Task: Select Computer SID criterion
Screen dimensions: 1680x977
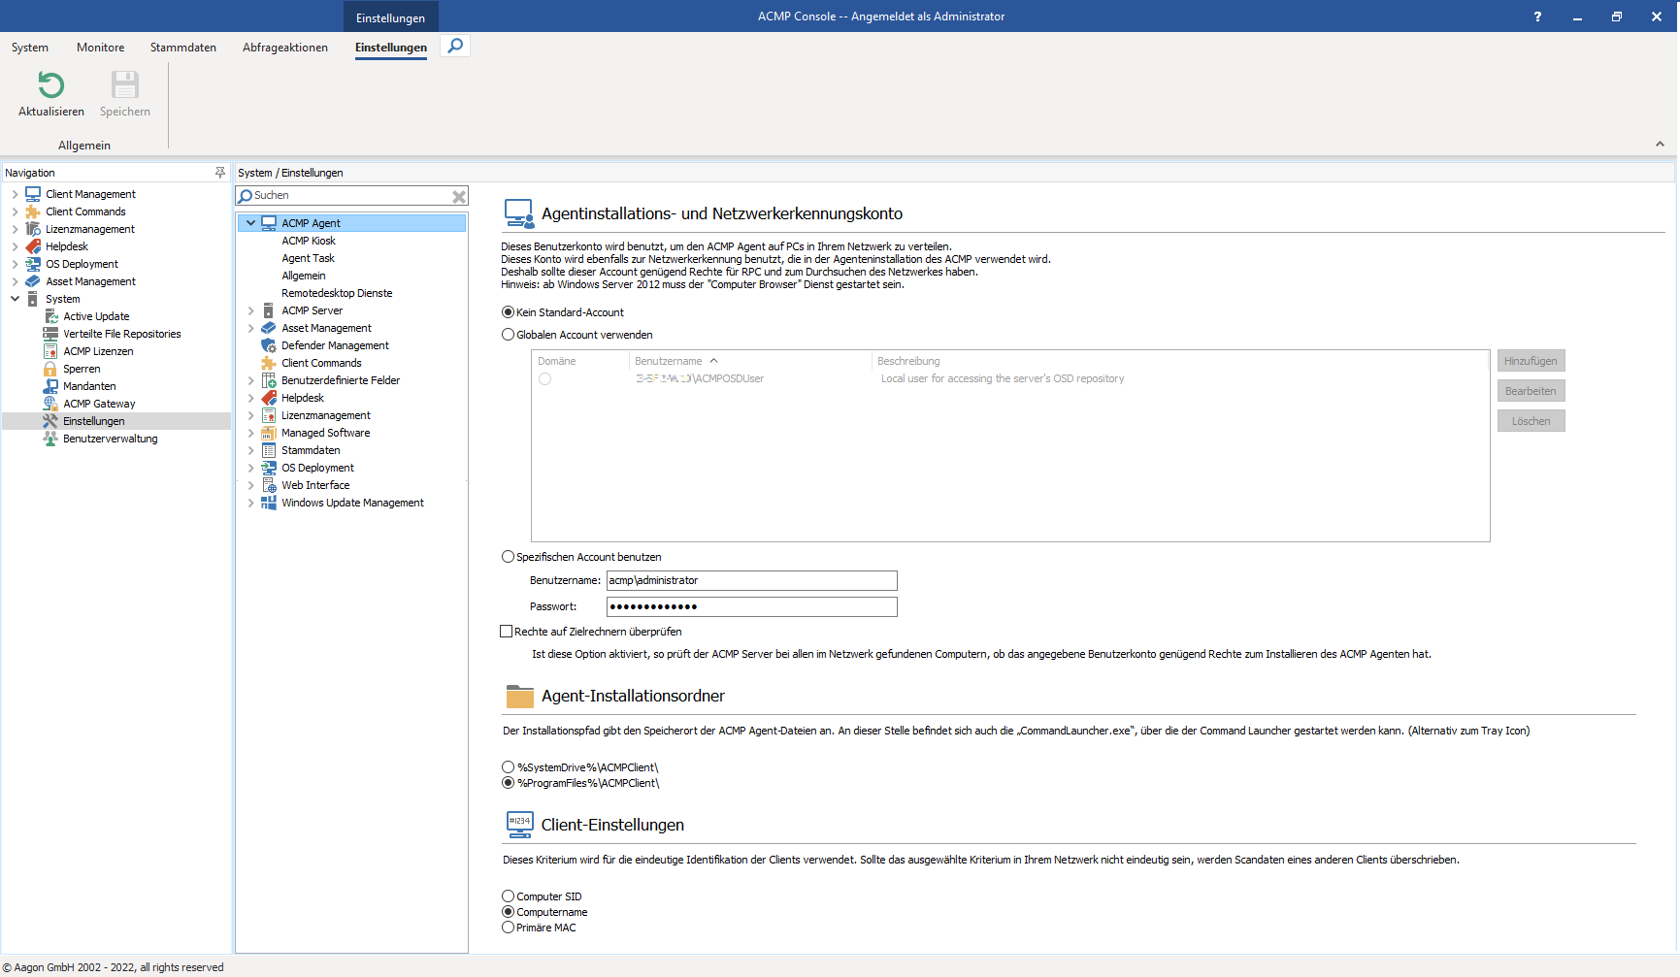Action: (508, 896)
